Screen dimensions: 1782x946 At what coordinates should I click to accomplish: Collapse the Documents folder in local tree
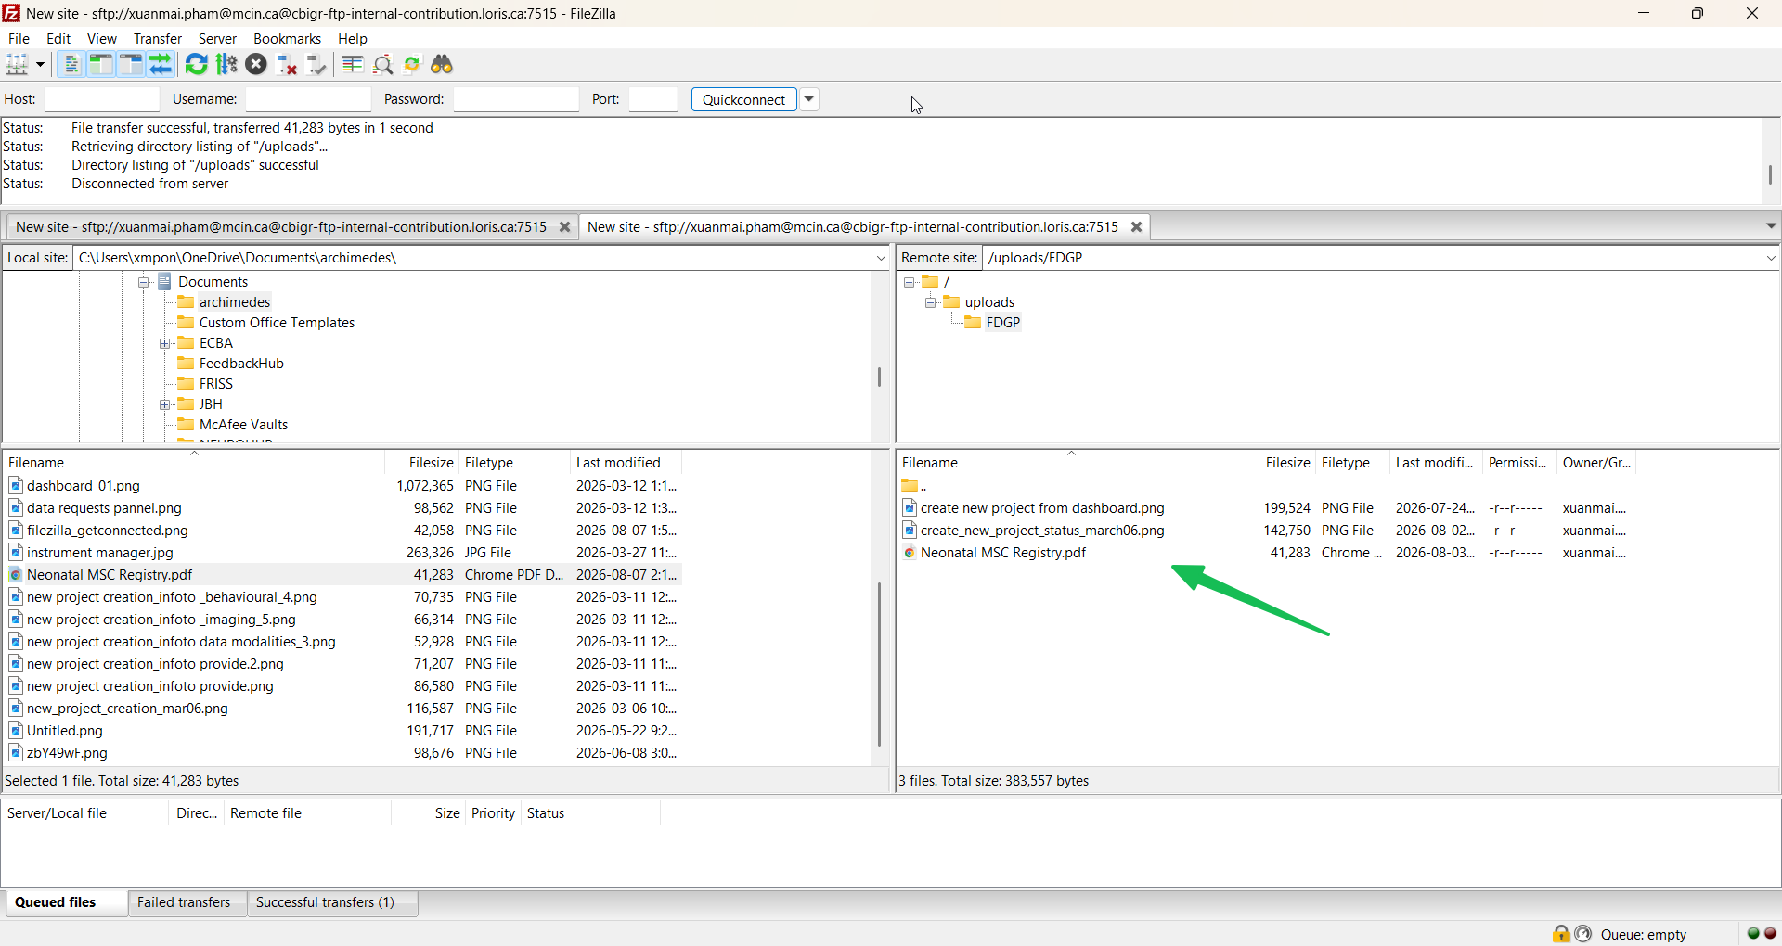coord(144,282)
